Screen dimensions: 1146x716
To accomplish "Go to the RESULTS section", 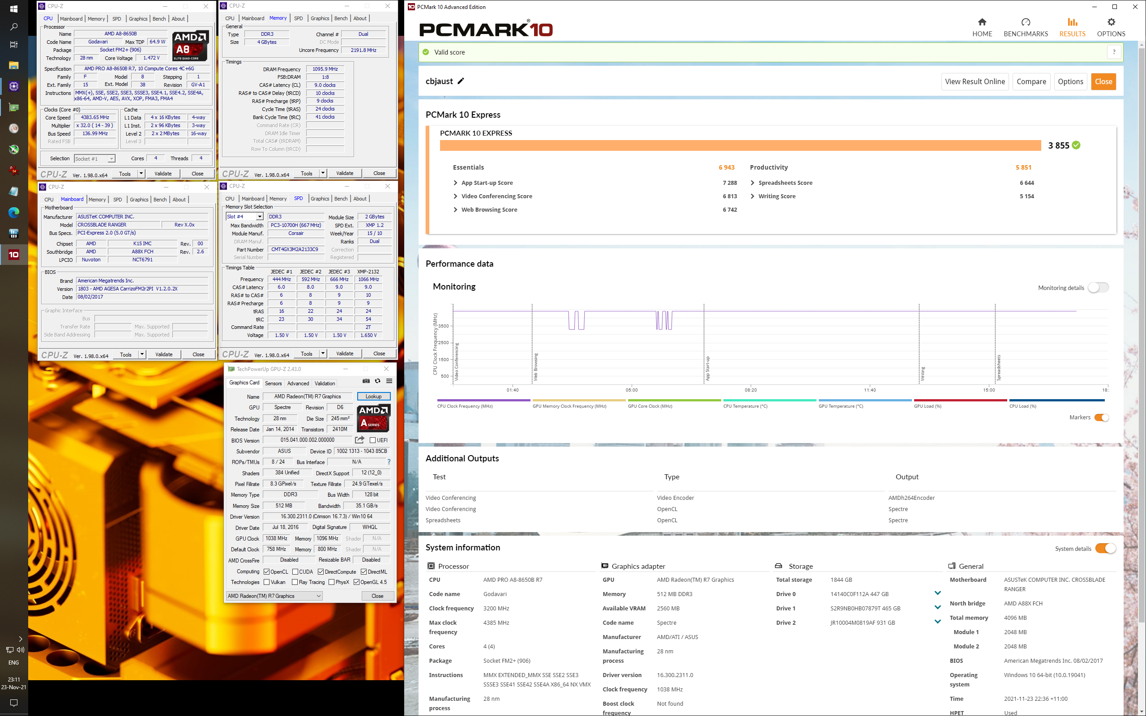I will pyautogui.click(x=1072, y=27).
